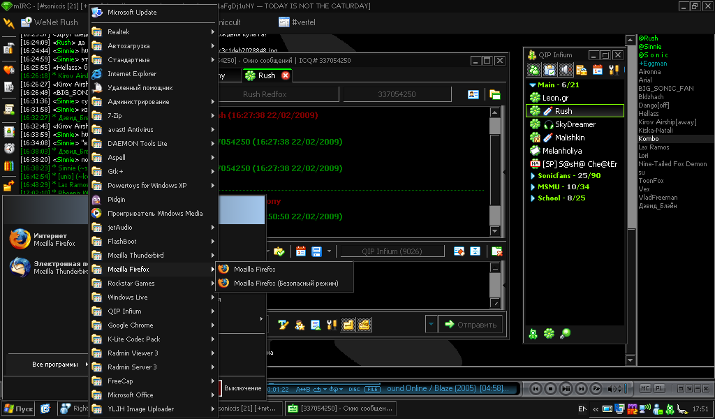Screen dimensions: 715x419
Task: Open QIP main menu icon at bottom
Action: [533, 334]
